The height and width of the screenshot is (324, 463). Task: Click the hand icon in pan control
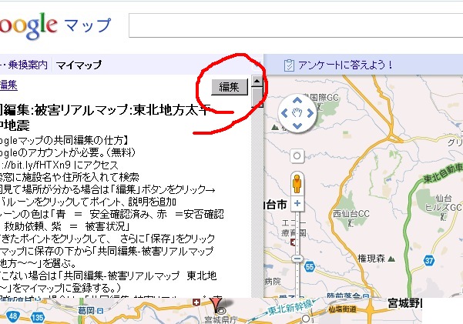coord(297,113)
